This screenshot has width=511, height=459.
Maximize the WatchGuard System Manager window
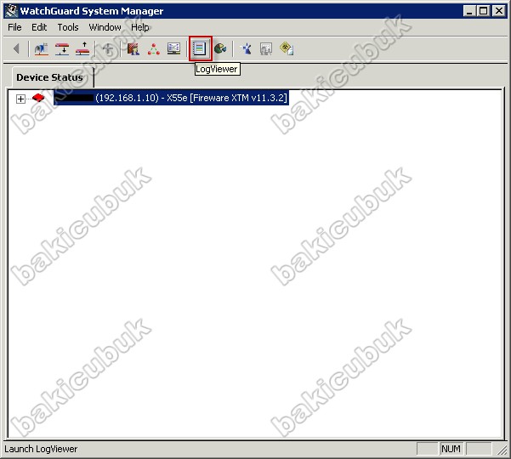[484, 11]
